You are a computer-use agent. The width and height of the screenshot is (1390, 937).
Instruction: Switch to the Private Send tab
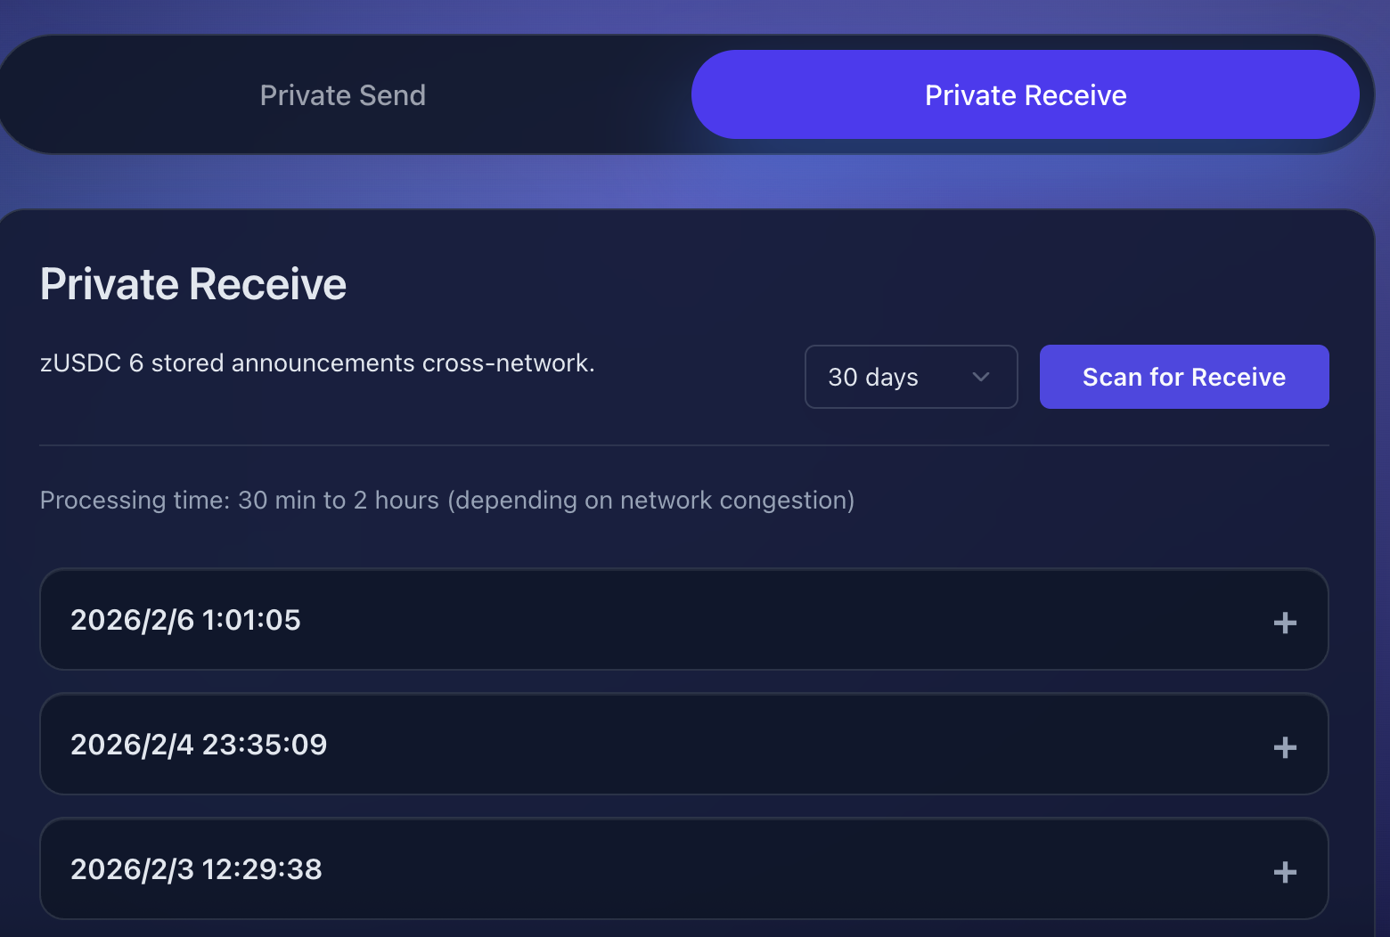tap(343, 94)
